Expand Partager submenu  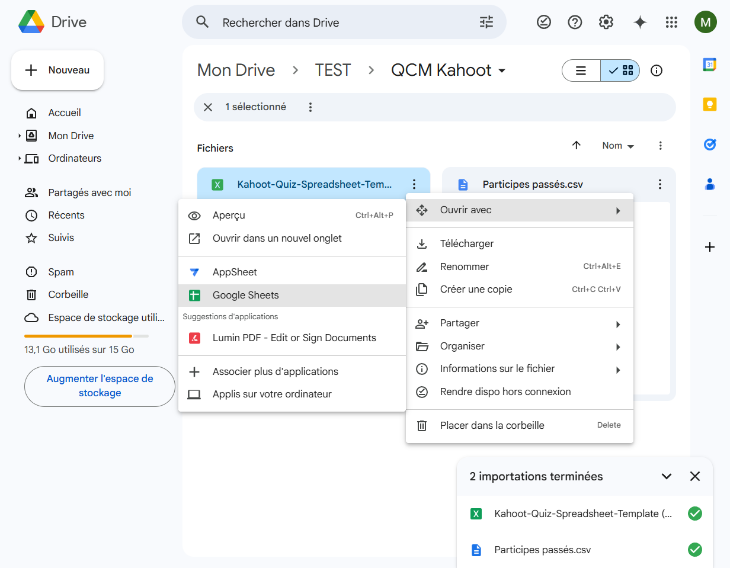520,323
